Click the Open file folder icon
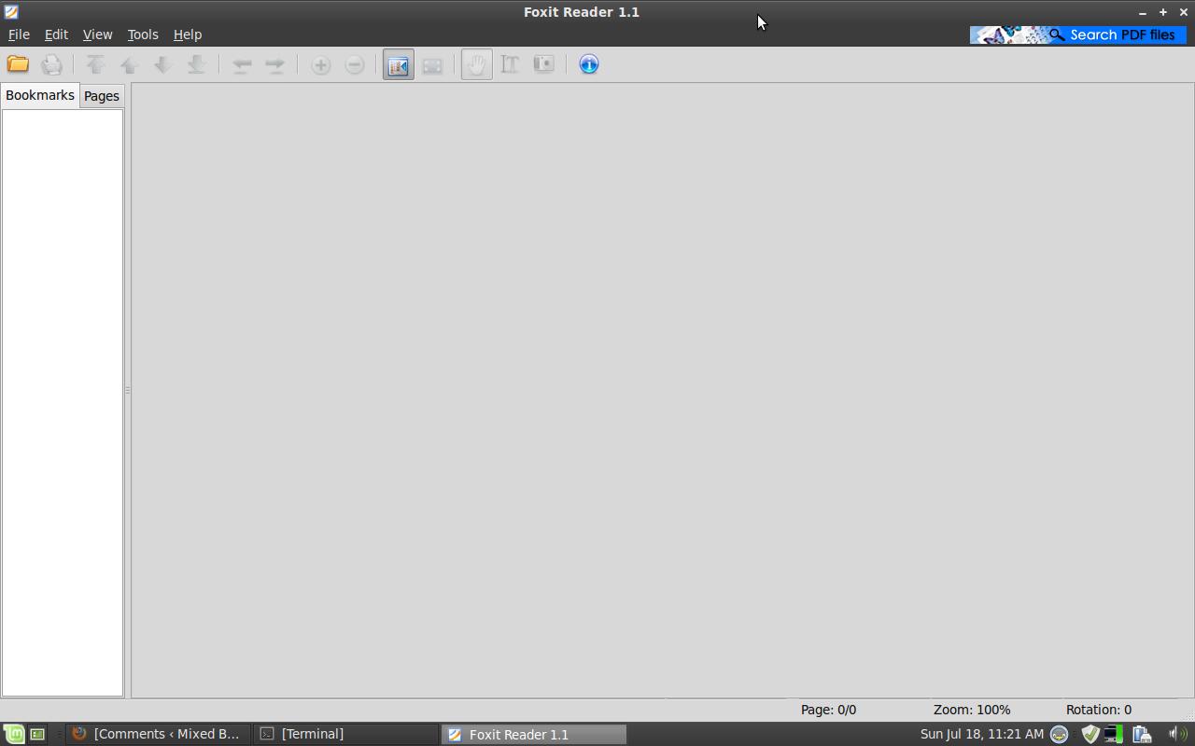 pyautogui.click(x=18, y=64)
